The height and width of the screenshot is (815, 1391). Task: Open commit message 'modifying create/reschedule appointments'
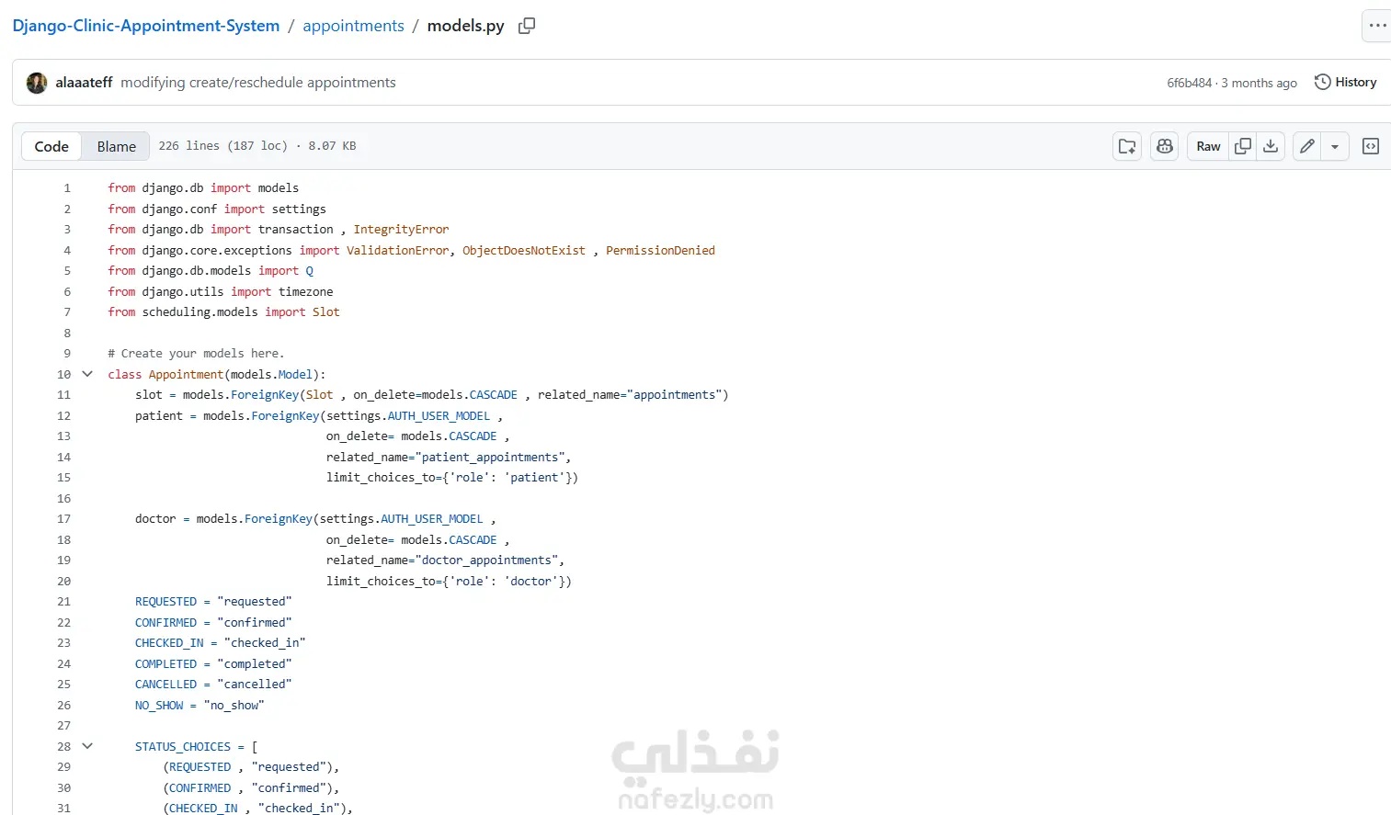258,83
